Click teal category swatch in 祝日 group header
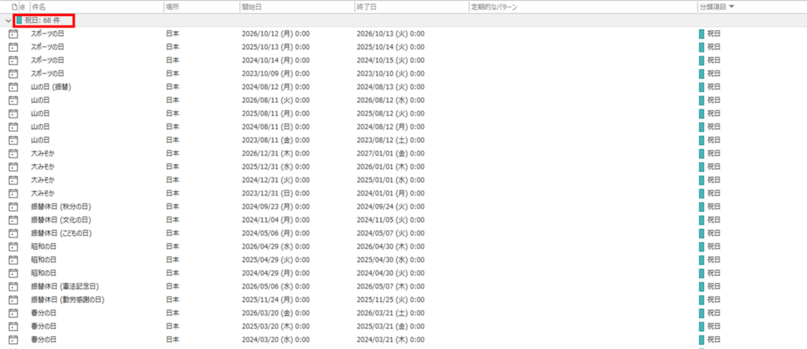The image size is (807, 349). coord(19,20)
